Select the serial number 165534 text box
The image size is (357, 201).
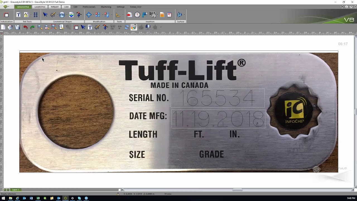click(x=218, y=98)
